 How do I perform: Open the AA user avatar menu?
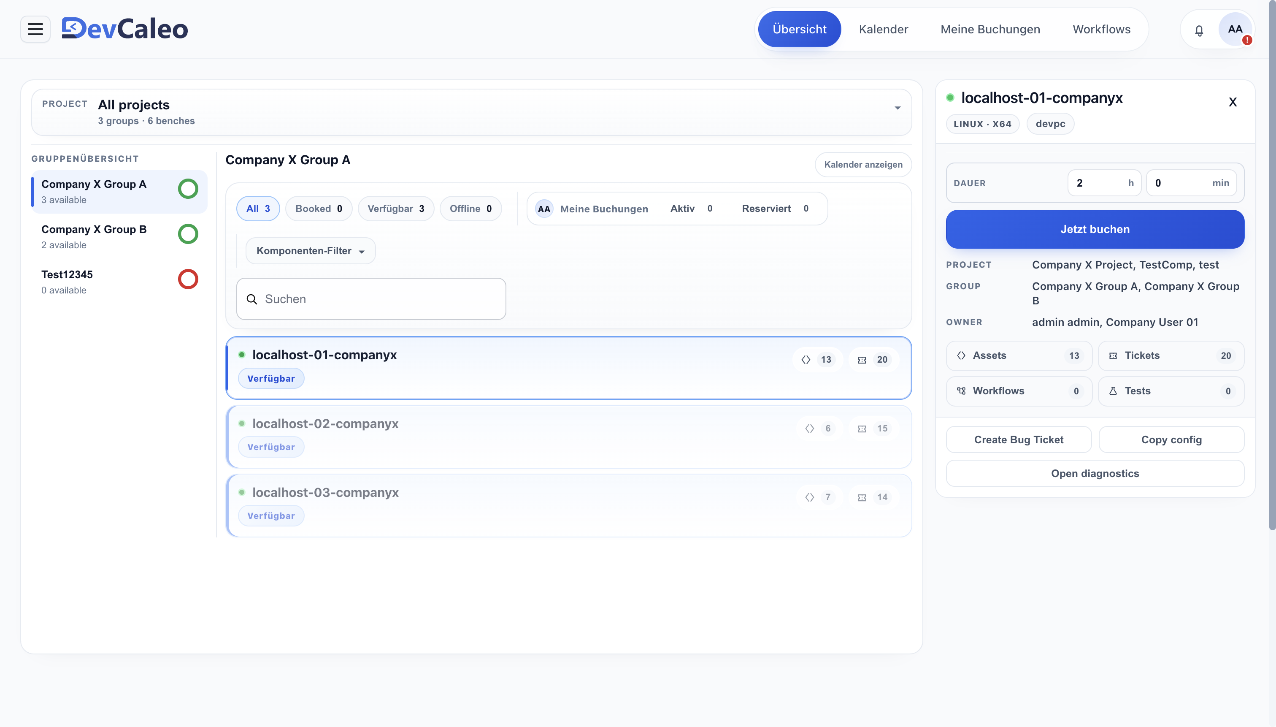1235,29
